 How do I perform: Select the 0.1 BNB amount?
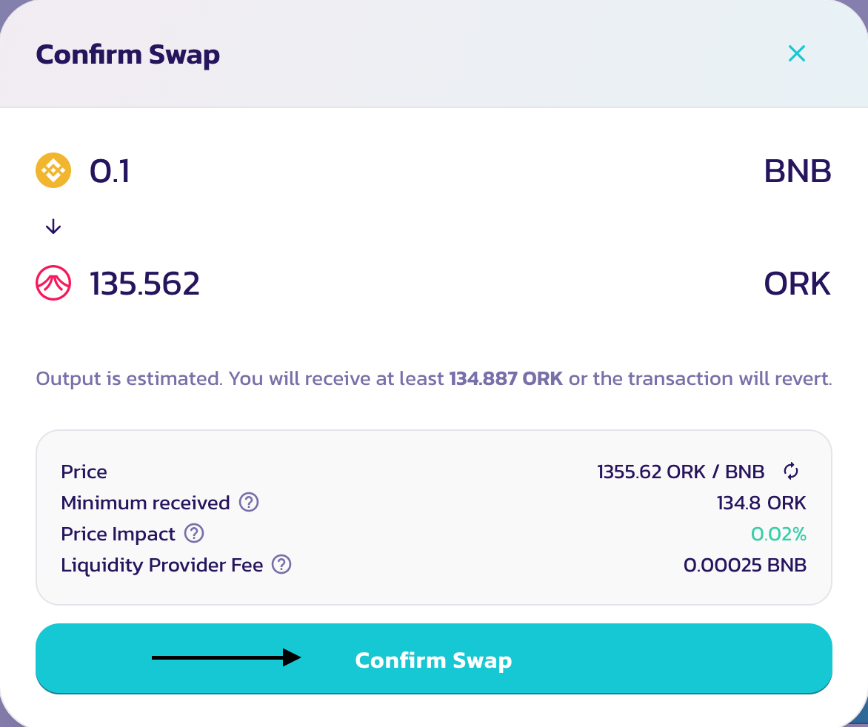[x=110, y=171]
